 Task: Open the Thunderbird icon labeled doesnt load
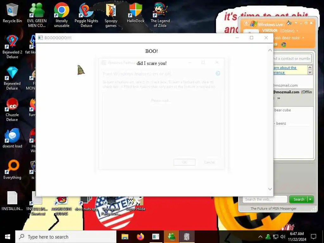pos(12,138)
